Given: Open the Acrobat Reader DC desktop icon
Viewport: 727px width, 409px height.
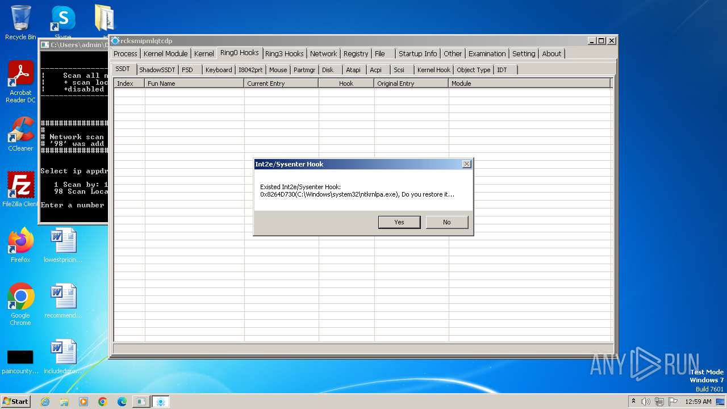Looking at the screenshot, I should click(x=20, y=82).
